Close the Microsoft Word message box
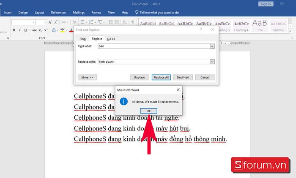 [178, 90]
